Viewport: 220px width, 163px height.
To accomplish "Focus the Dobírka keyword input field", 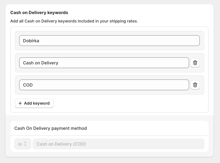I will (x=109, y=41).
